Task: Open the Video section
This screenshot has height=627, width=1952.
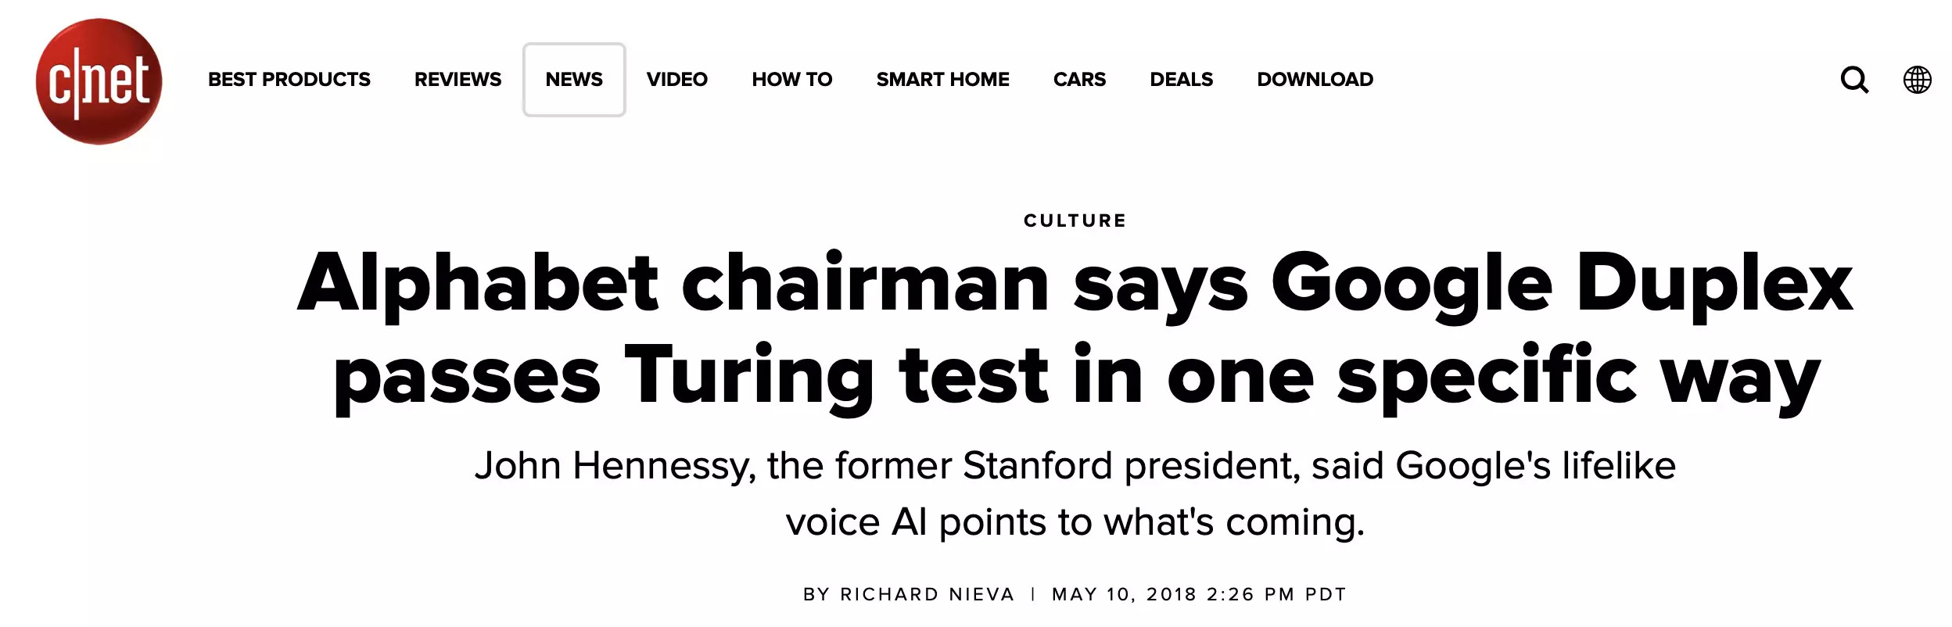Action: (x=676, y=80)
